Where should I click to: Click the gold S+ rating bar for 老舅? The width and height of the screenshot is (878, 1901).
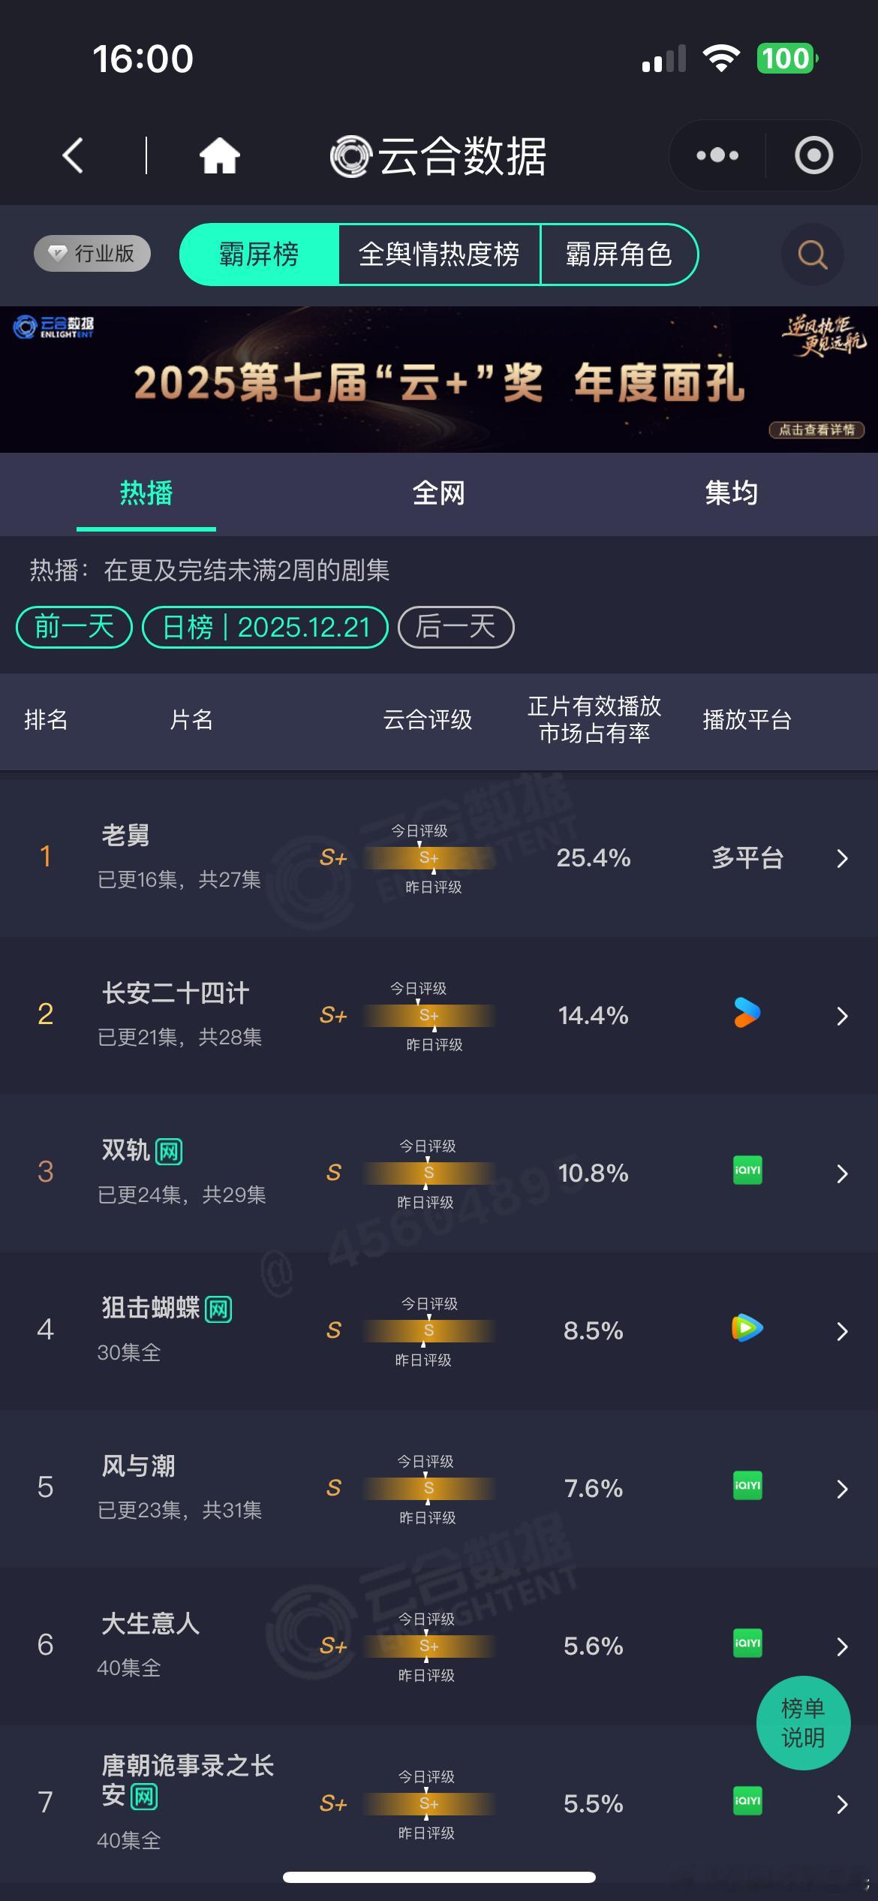pos(428,859)
